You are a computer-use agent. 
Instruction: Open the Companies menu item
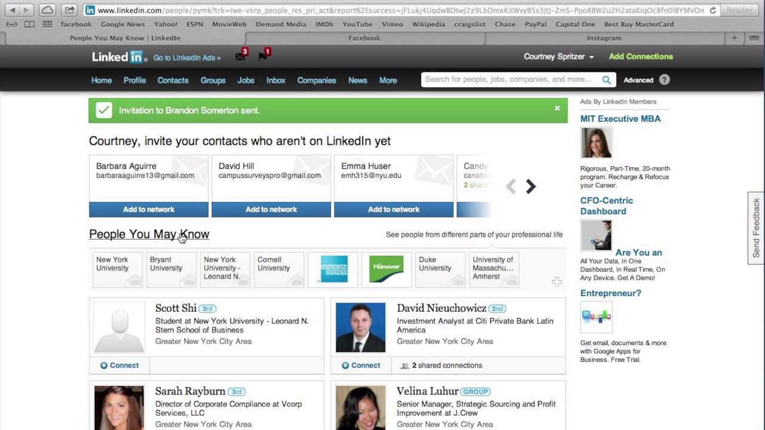[317, 80]
